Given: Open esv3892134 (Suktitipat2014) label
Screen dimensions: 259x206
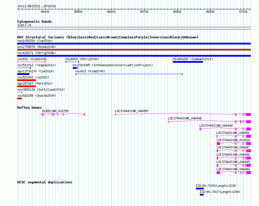Looking at the screenshot, I should coord(41,89).
